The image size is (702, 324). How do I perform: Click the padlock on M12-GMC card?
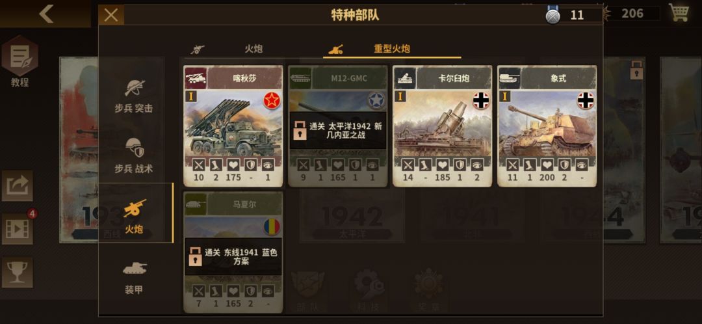pos(300,130)
